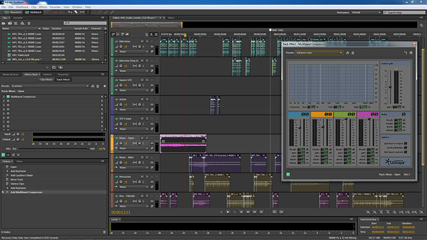Solo the Interviews track
The image size is (427, 240).
pos(147,42)
